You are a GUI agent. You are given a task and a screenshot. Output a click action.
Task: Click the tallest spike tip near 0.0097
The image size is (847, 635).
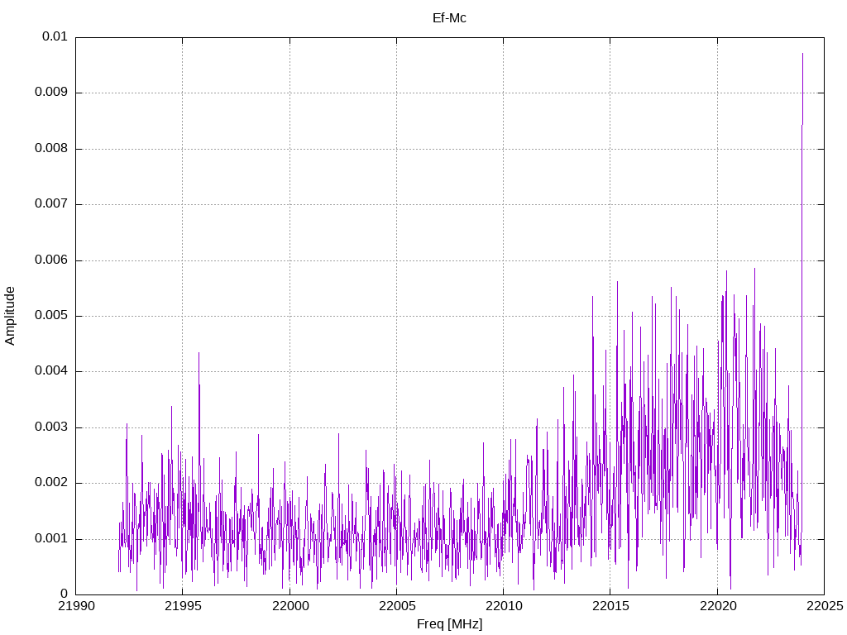802,55
